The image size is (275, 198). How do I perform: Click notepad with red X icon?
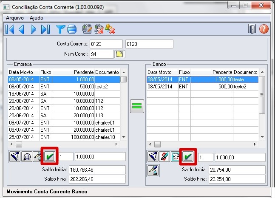99,29
